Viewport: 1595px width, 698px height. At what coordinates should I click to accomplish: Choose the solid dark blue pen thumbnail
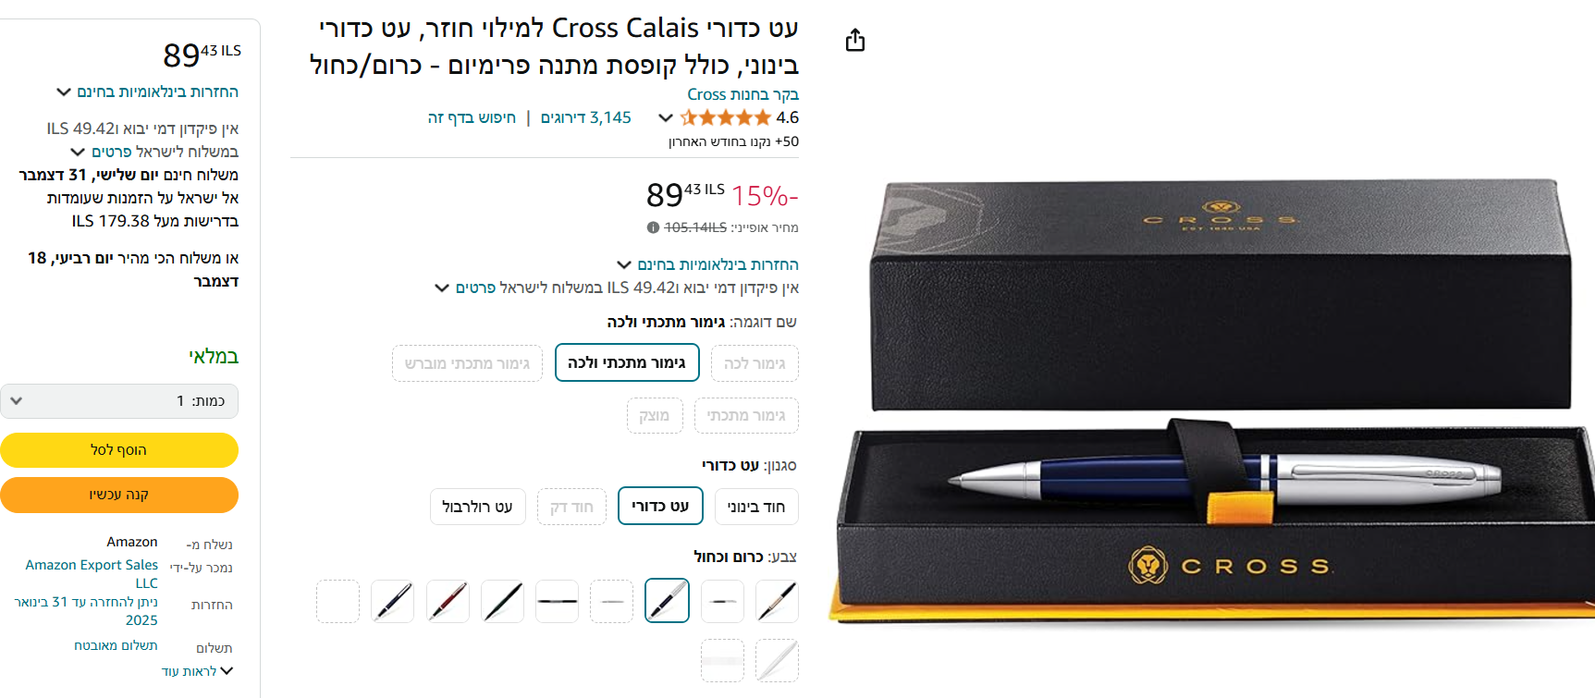click(392, 601)
